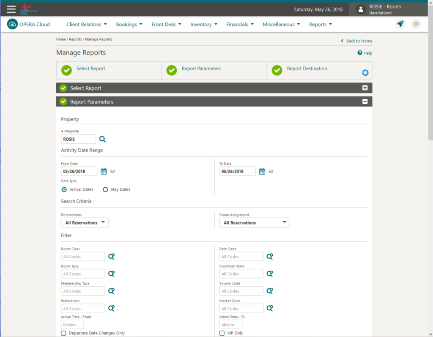Click the Help question mark icon
Image resolution: width=433 pixels, height=337 pixels.
pyautogui.click(x=359, y=53)
